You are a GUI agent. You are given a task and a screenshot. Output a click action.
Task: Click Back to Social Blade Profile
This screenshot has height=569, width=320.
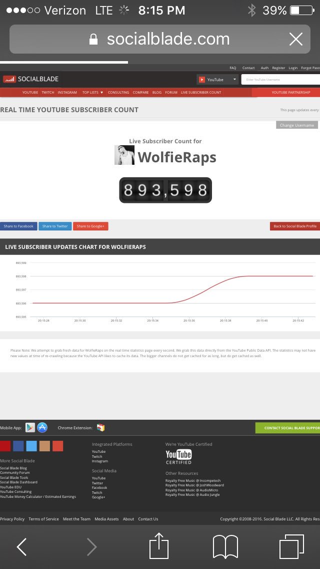(x=295, y=226)
